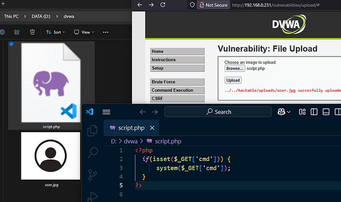Viewport: 341px width, 202px height.
Task: Click the browser URL address field
Action: [275, 5]
